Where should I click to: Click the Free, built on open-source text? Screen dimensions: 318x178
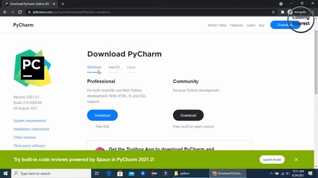click(x=193, y=127)
